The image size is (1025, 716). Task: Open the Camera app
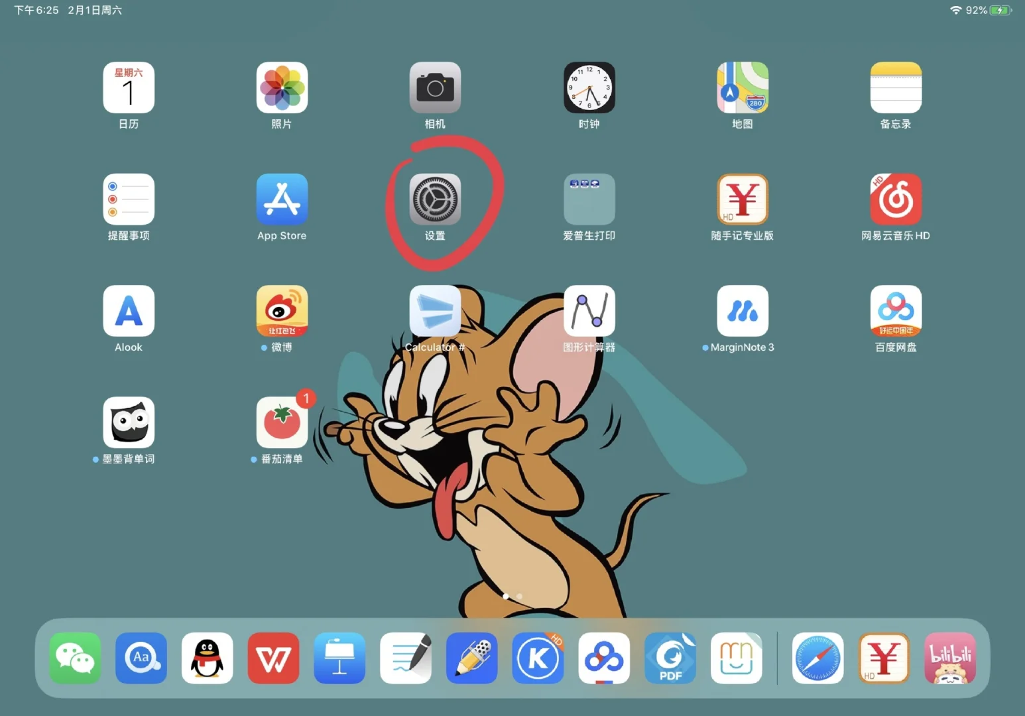[435, 88]
